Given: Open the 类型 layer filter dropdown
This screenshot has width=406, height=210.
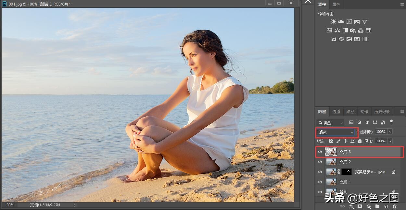Looking at the screenshot, I should pyautogui.click(x=330, y=122).
